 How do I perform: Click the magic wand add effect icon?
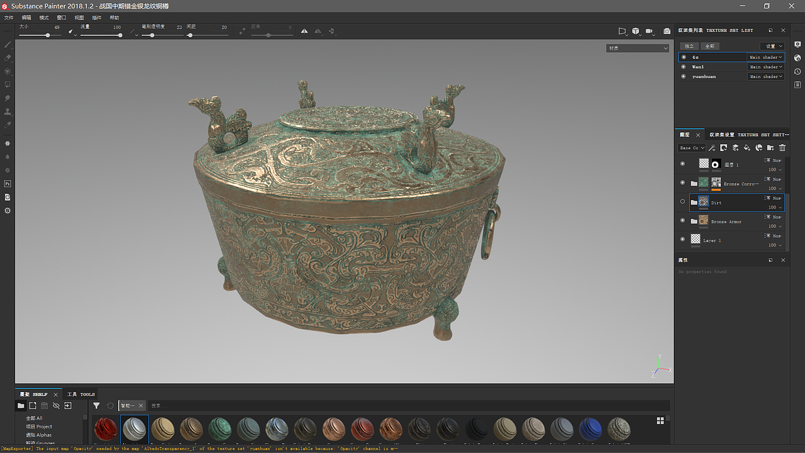(712, 148)
